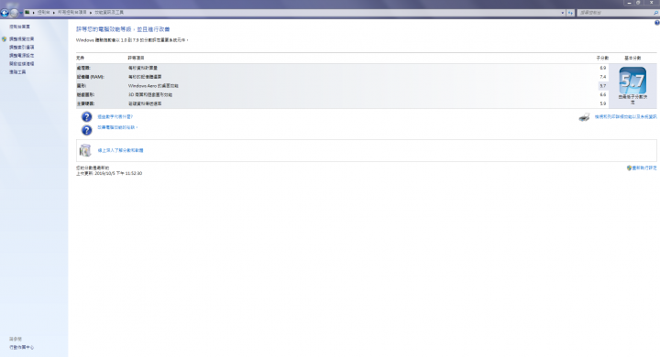Open the advanced tools sidebar link

click(17, 72)
